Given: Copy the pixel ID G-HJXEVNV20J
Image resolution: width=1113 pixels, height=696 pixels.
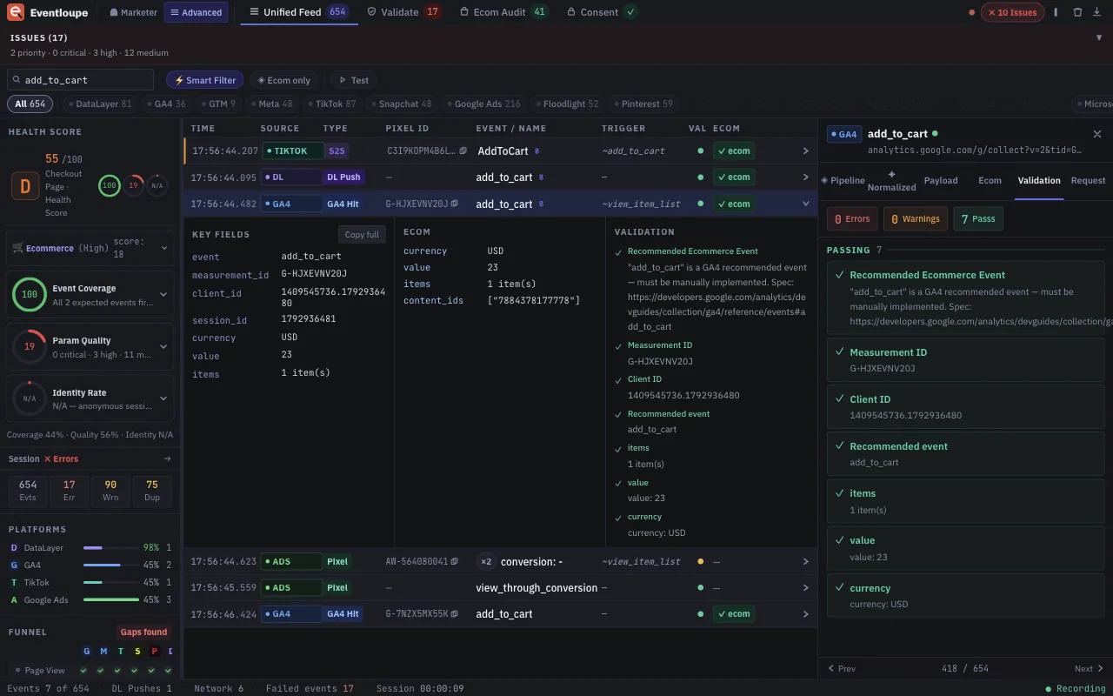Looking at the screenshot, I should [x=456, y=204].
